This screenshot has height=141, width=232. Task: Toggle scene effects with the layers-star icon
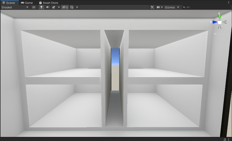pos(54,7)
